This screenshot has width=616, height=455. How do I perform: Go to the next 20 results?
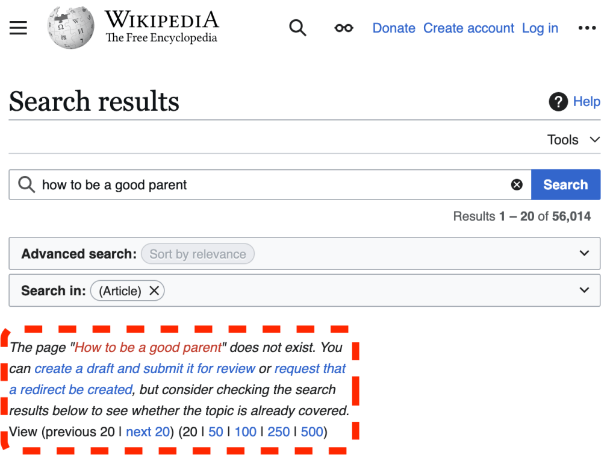[148, 432]
